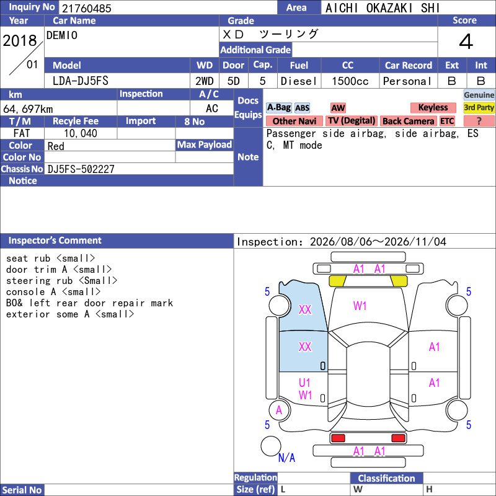Select the Other Navi badge
This screenshot has width=496, height=496.
click(x=294, y=121)
